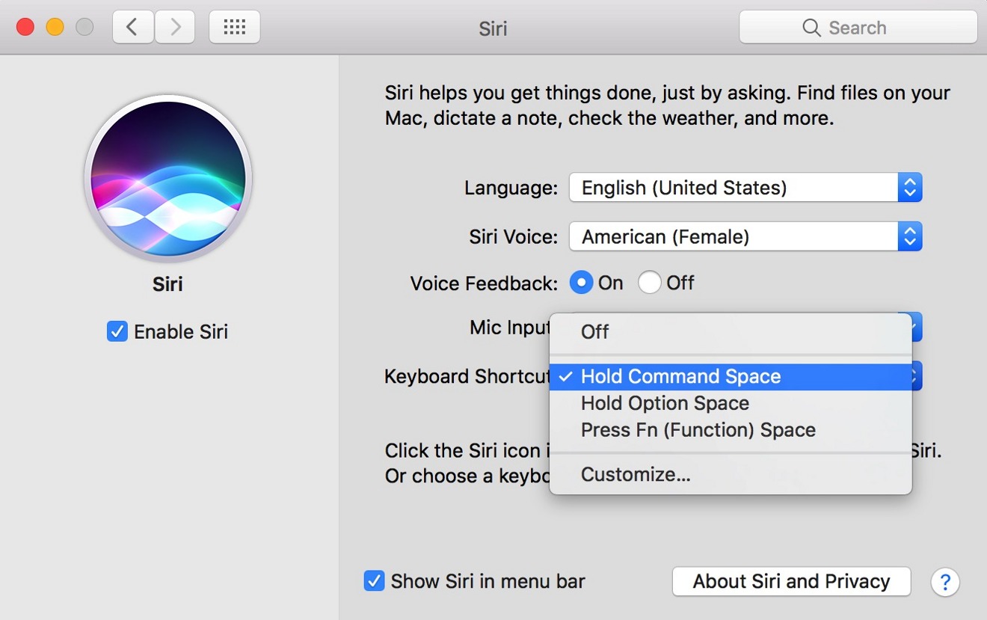Minimize the Siri preferences window
The width and height of the screenshot is (987, 620).
[55, 28]
